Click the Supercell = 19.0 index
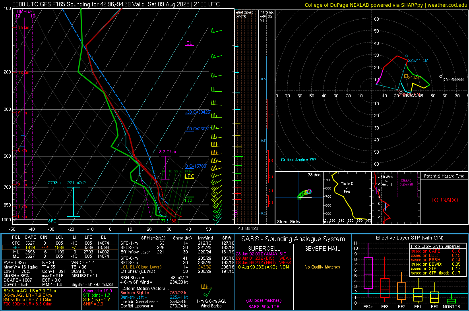 click(x=97, y=291)
